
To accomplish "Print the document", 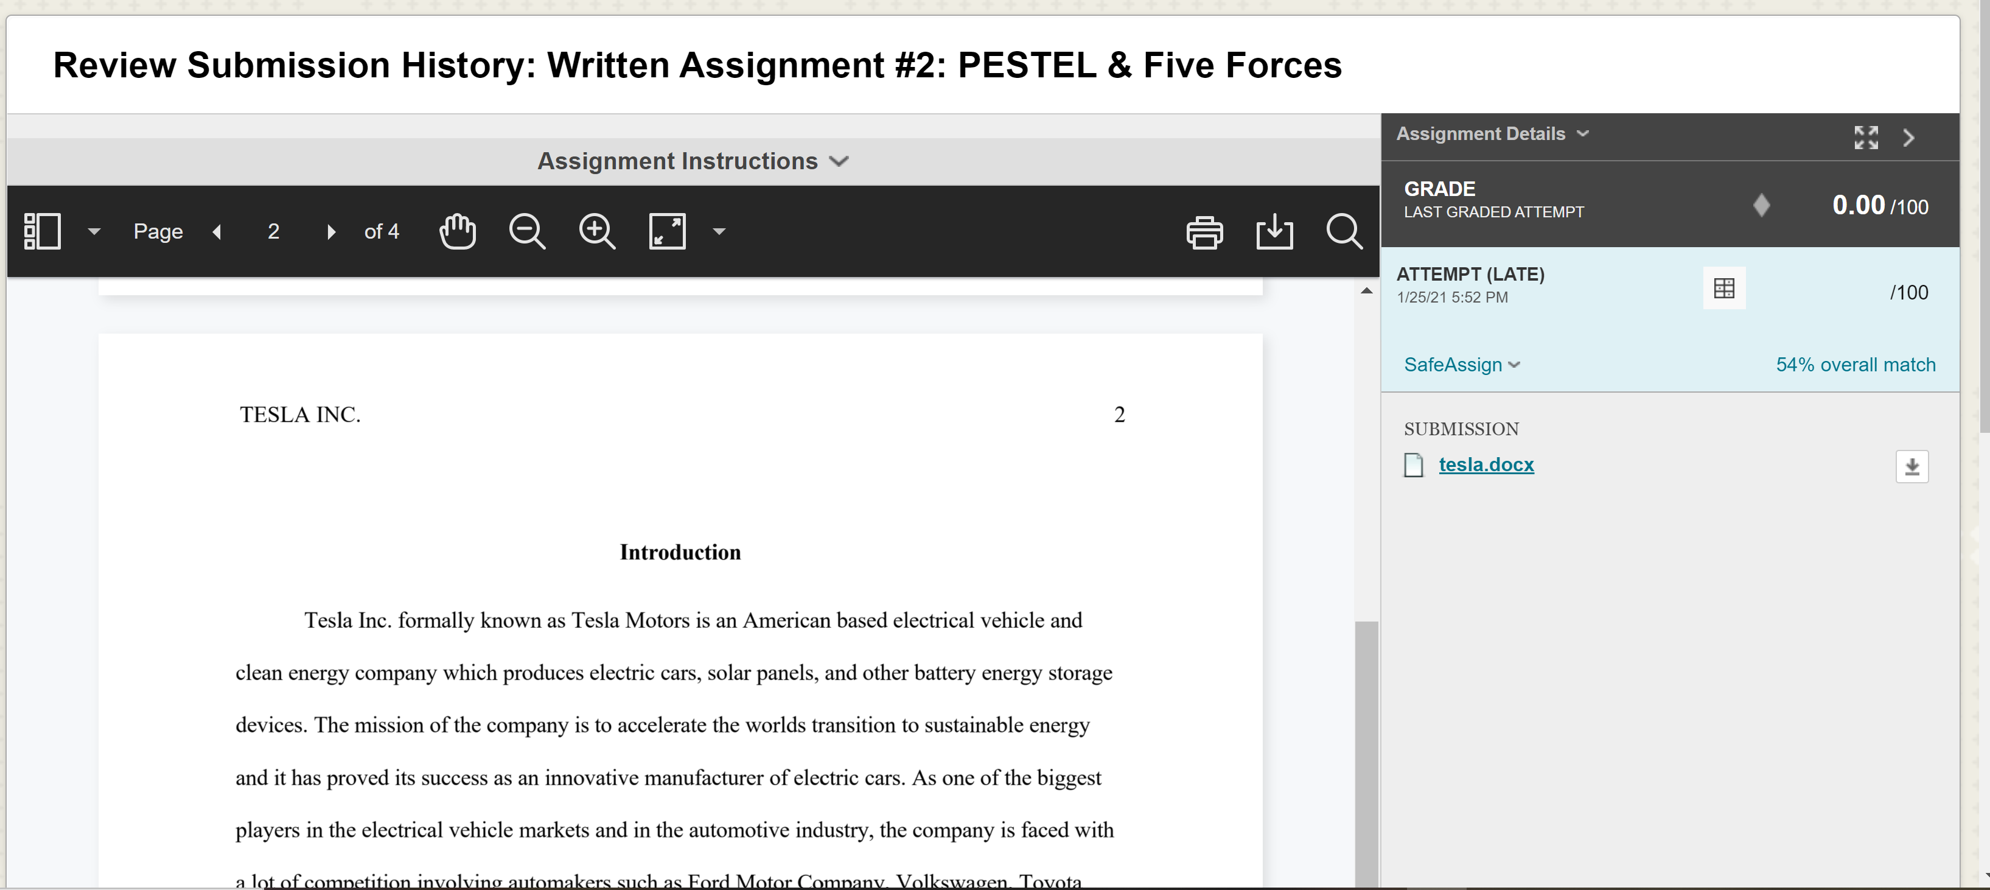I will (1204, 232).
